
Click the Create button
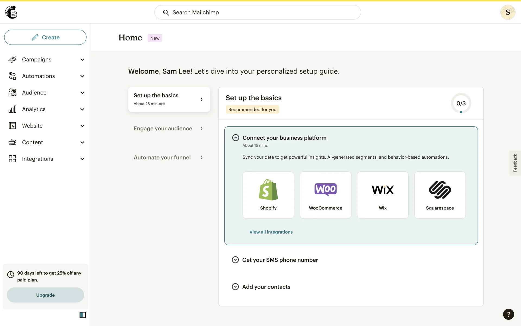[x=45, y=37]
